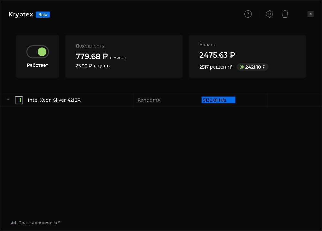Click the 2475.63 ₽ balance amount
Viewport: 322px width, 231px height.
click(217, 55)
